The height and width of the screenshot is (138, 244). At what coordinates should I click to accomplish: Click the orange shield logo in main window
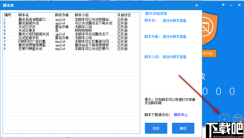tap(210, 29)
